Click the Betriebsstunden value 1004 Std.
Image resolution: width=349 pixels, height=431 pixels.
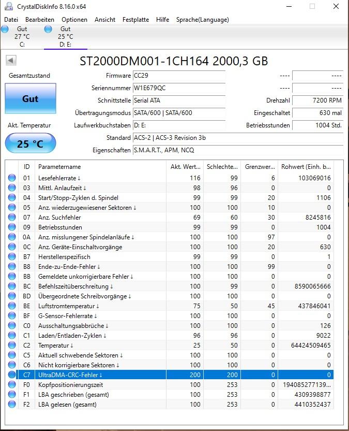click(x=318, y=125)
